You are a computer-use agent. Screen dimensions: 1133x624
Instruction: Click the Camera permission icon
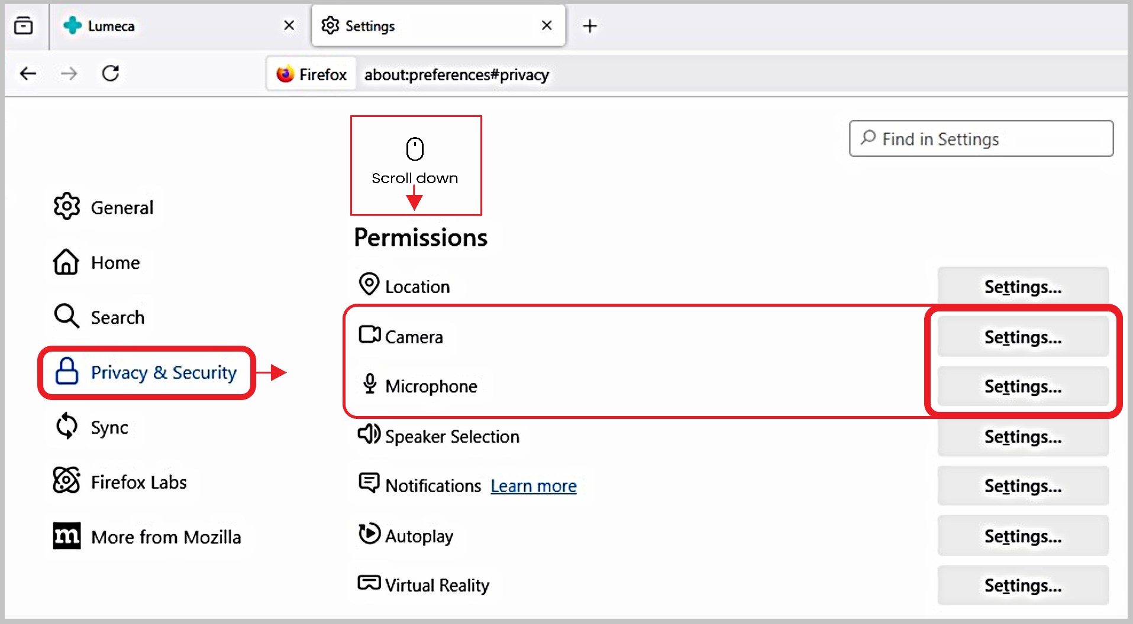pyautogui.click(x=369, y=335)
